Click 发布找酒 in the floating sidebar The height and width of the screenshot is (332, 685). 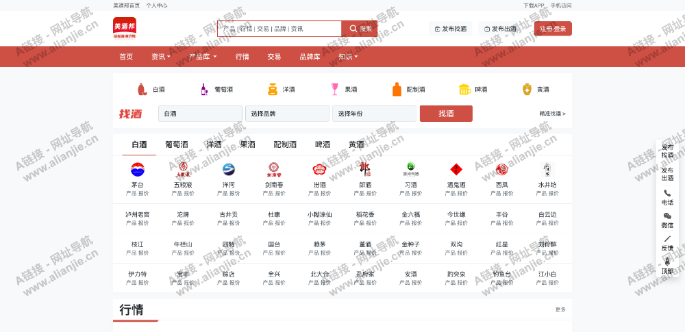(x=667, y=151)
